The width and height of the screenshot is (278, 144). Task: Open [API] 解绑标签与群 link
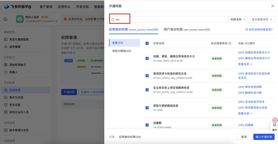pos(250,93)
